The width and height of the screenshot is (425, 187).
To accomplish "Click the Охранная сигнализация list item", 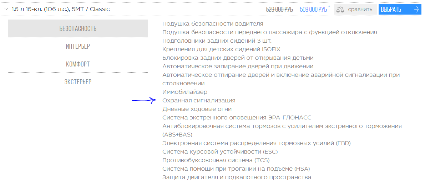I will tap(199, 101).
